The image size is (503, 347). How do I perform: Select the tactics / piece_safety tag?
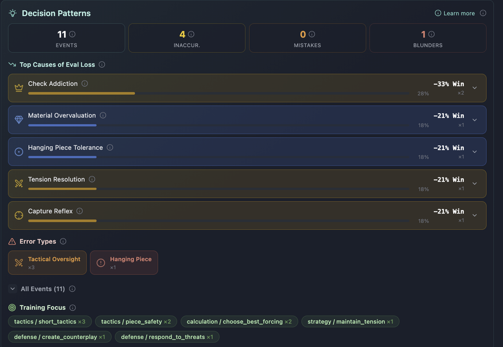(x=136, y=321)
